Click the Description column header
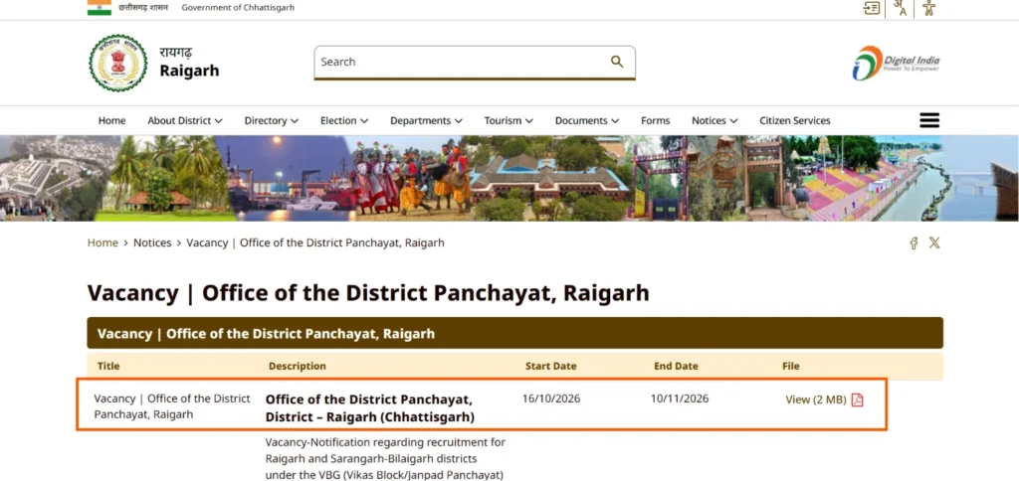The image size is (1019, 481). [x=297, y=366]
